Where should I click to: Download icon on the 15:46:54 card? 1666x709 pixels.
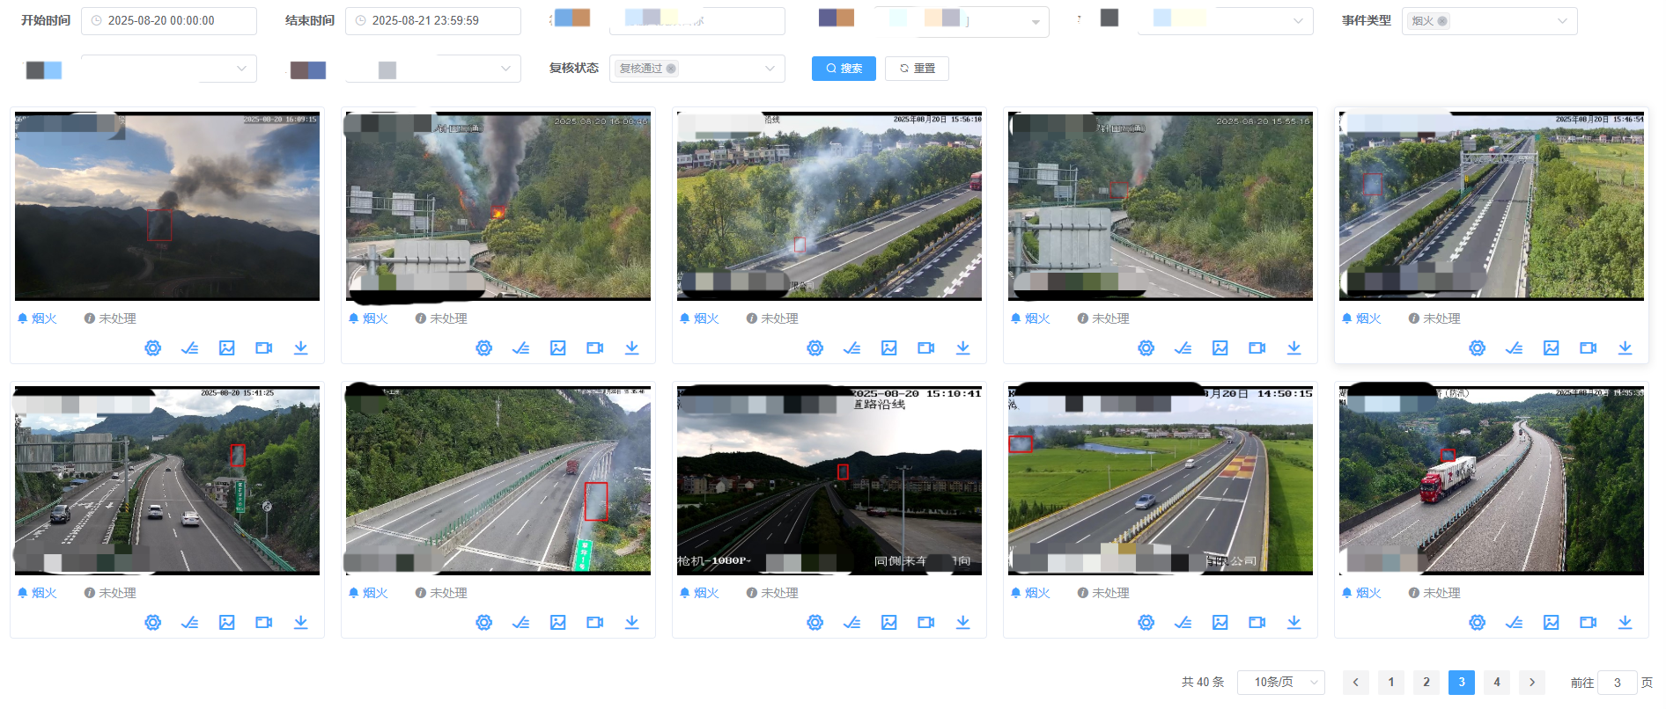click(x=1625, y=348)
